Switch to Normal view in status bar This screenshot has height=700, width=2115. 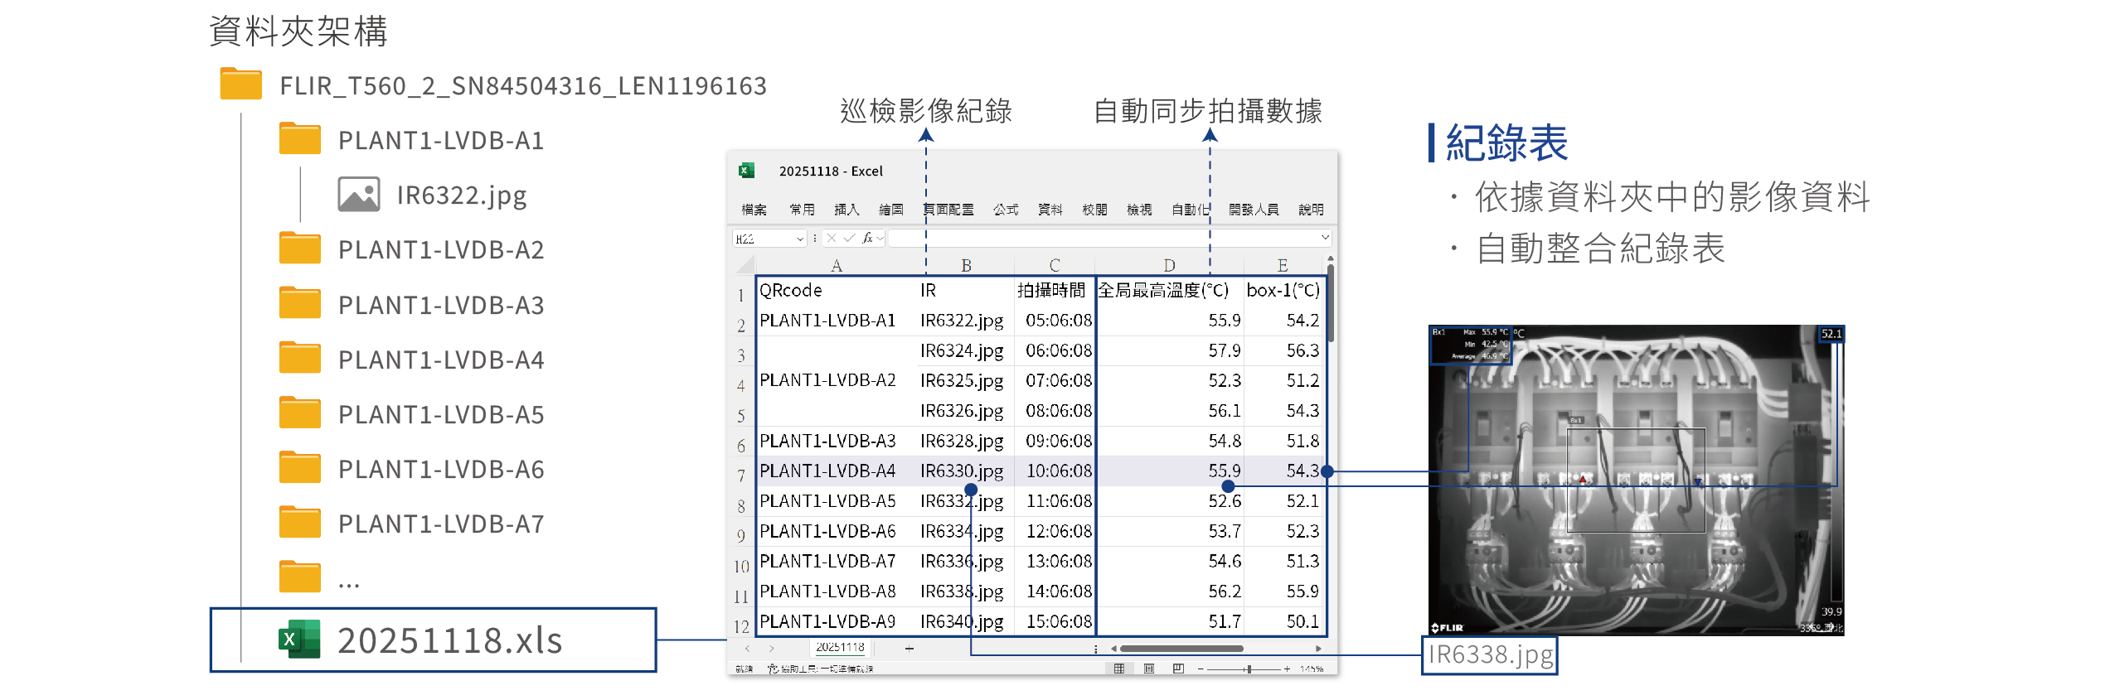[x=1119, y=669]
